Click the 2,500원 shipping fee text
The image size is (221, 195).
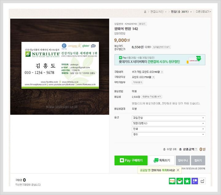[136, 97]
